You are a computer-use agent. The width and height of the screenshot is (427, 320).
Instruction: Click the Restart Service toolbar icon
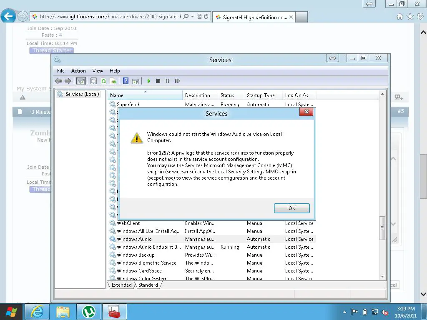[177, 81]
